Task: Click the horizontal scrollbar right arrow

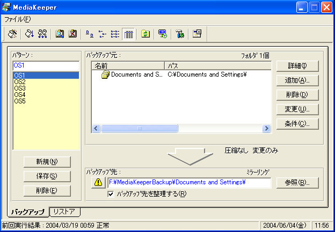Action: [266, 129]
